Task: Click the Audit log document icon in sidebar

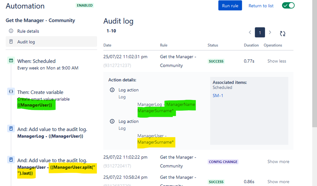Action: 11,41
